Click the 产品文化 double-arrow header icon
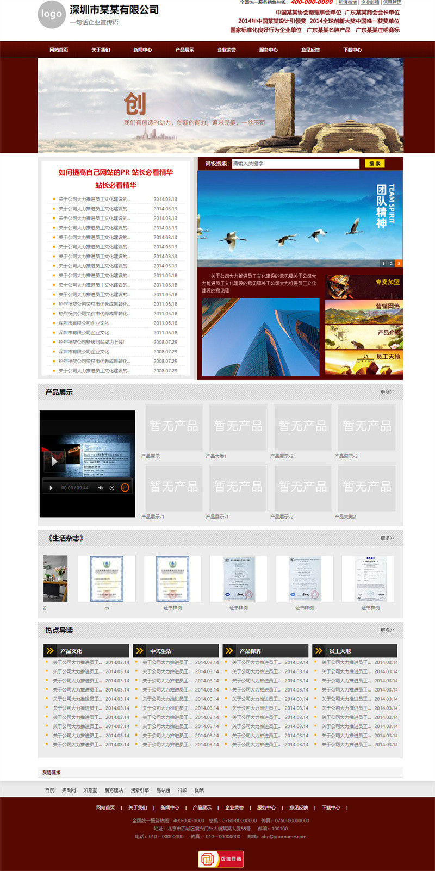The height and width of the screenshot is (871, 435). tap(50, 651)
